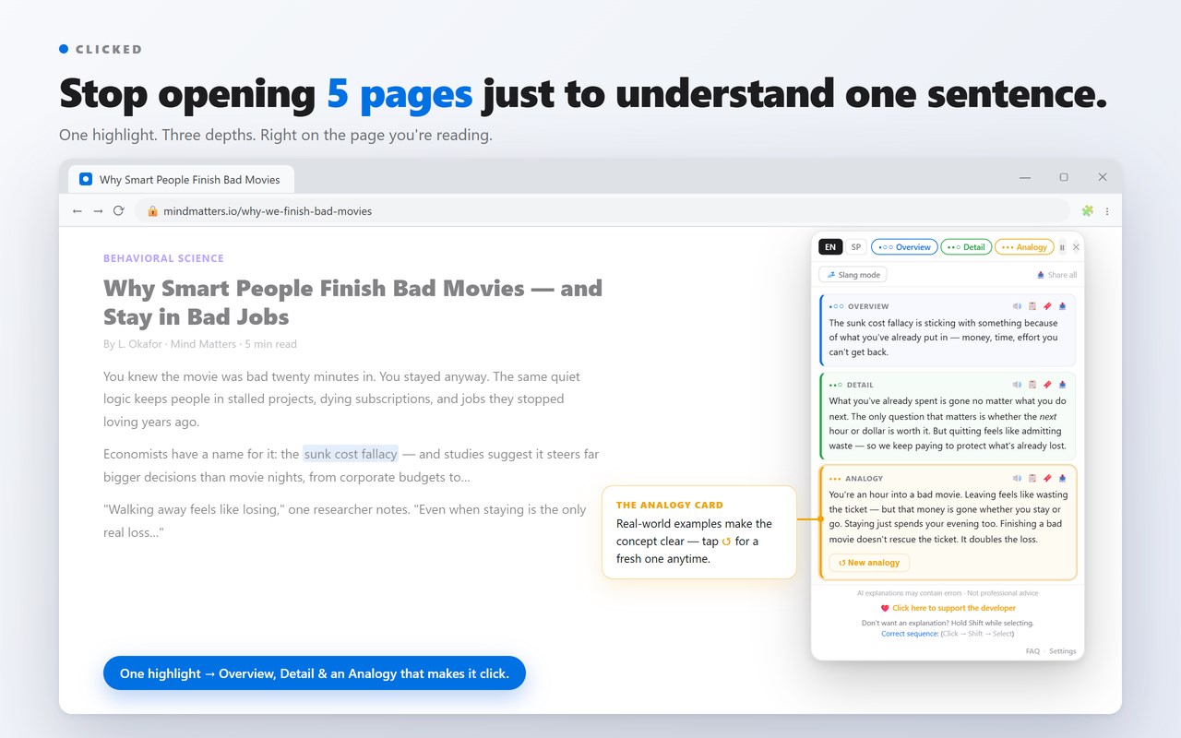Viewport: 1181px width, 738px height.
Task: Pause the explanation popup with the pause icon
Action: pyautogui.click(x=1062, y=247)
